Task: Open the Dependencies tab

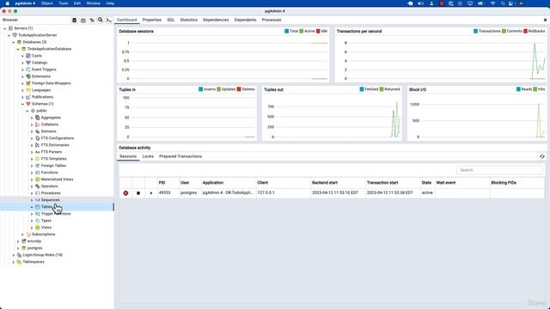Action: [x=216, y=20]
